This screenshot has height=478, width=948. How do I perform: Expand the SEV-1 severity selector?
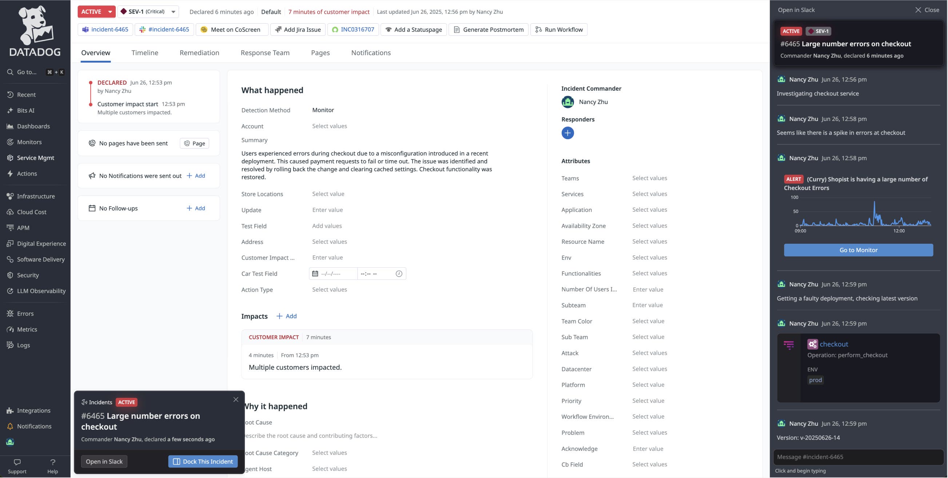click(172, 11)
